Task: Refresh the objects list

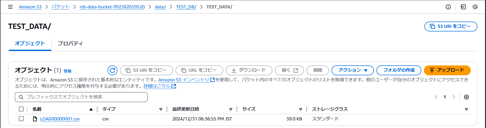Action: coord(112,70)
